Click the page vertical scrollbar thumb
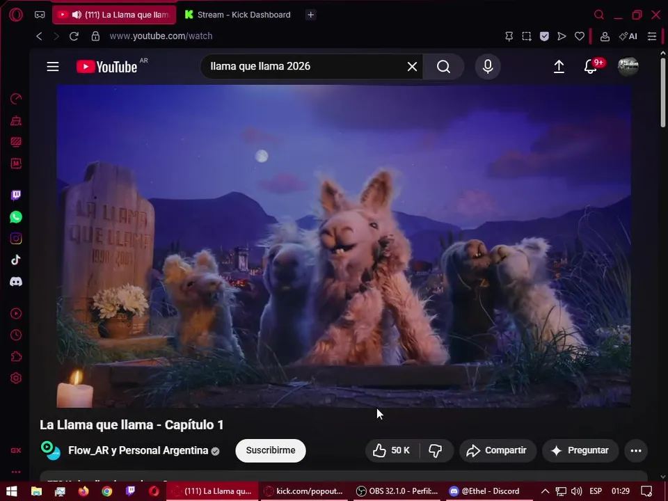Screen dimensions: 668x501 (663, 92)
